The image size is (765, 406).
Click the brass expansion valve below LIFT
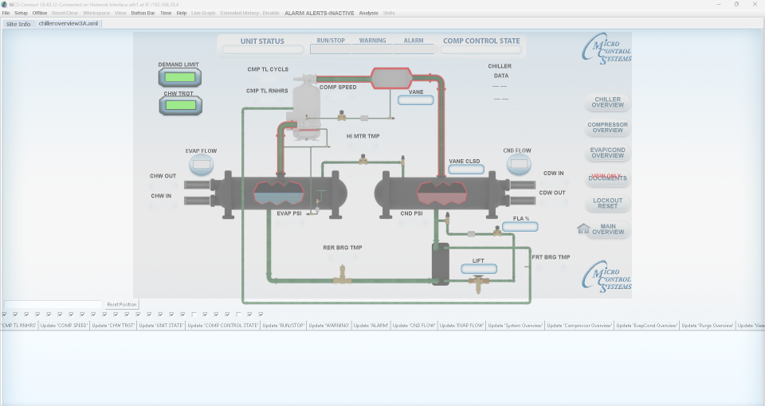(479, 283)
